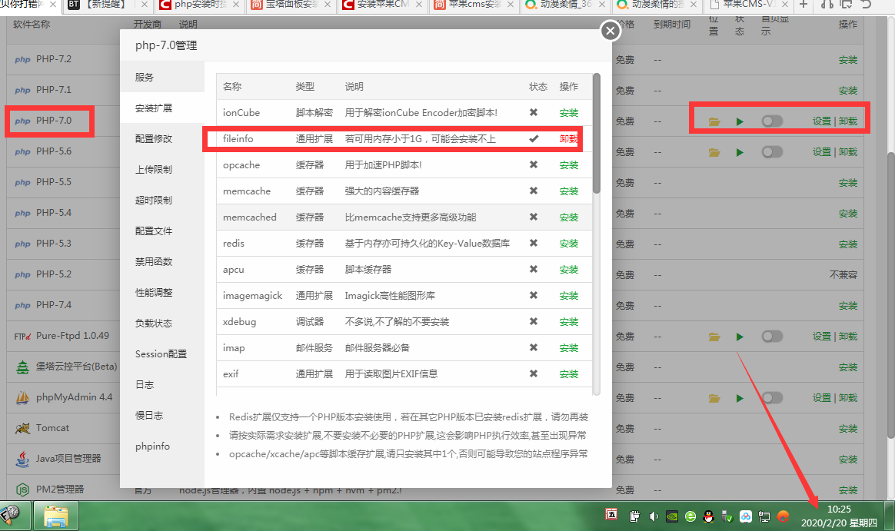Install the opcache extension
Image resolution: width=895 pixels, height=531 pixels.
tap(569, 165)
